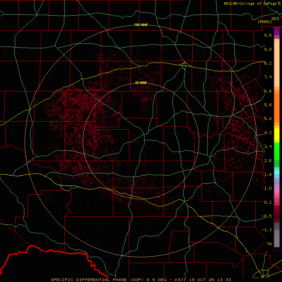Click the 3.4 scale value
282x282 pixels.
tap(268, 147)
